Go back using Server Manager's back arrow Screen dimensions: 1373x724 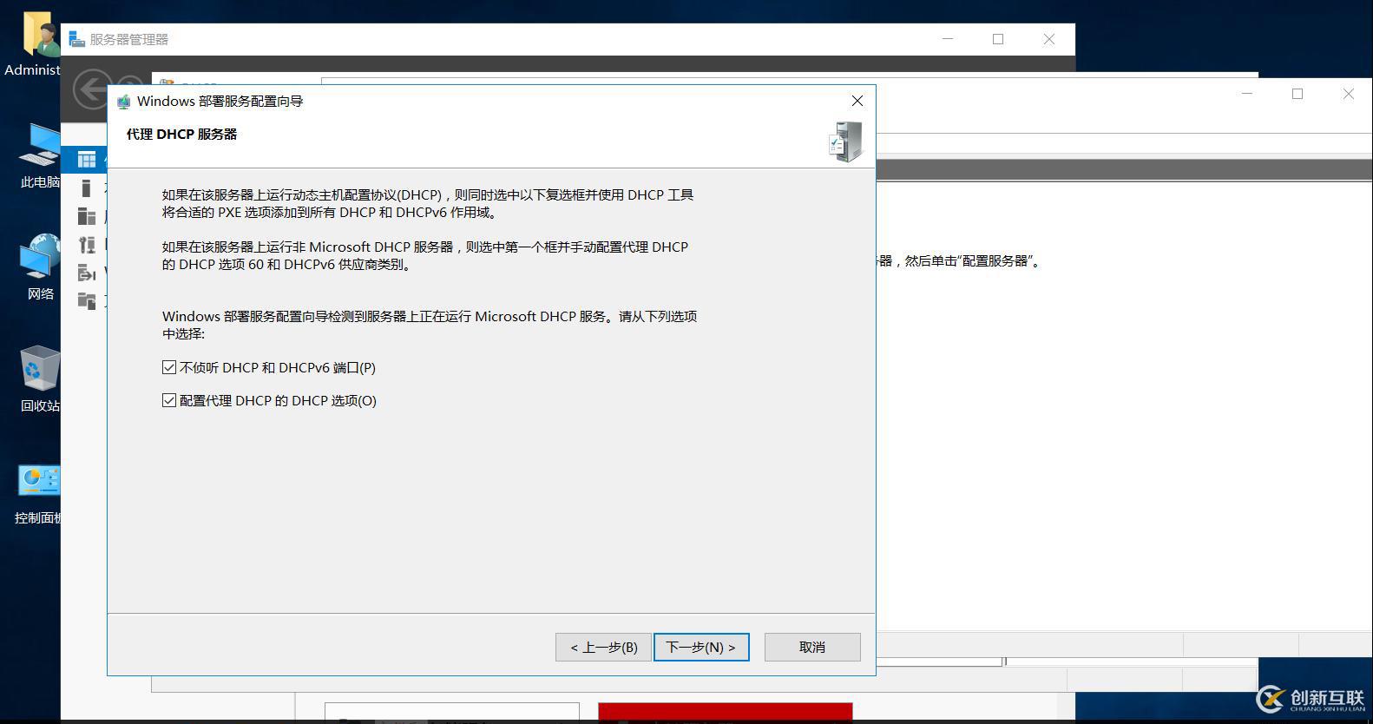90,89
